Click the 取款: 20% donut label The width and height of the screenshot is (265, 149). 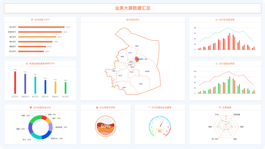pyautogui.click(x=21, y=129)
